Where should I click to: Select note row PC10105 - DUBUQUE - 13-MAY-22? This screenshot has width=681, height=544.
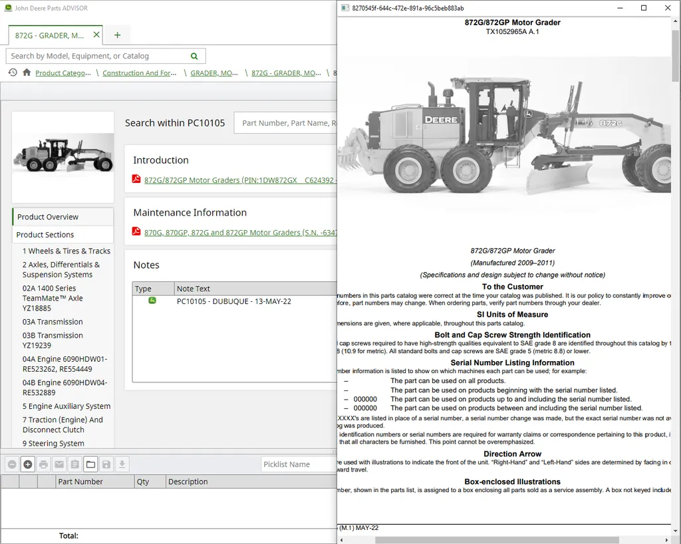point(235,301)
